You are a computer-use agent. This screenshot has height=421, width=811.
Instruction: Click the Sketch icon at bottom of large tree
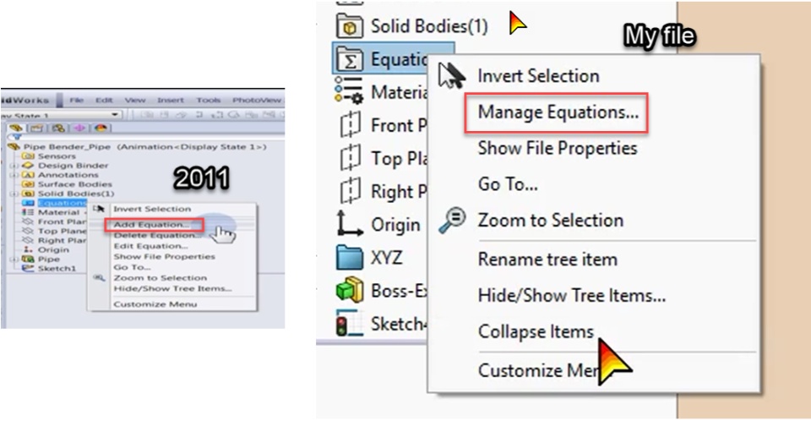[x=348, y=324]
